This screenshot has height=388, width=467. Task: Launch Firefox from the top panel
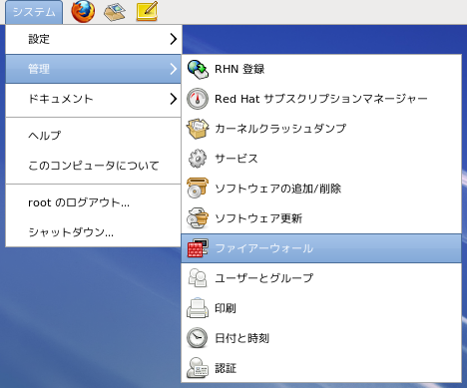pos(83,11)
